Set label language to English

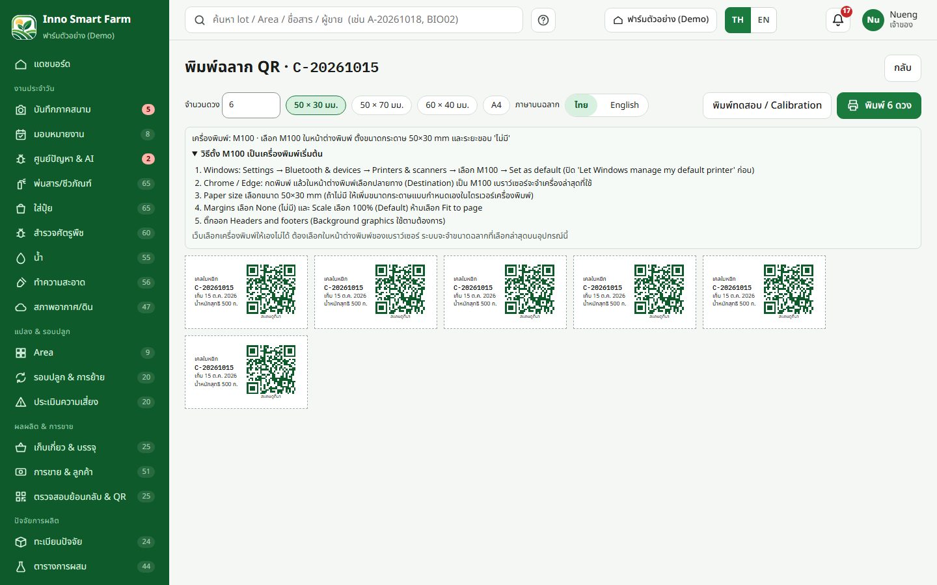pos(625,105)
